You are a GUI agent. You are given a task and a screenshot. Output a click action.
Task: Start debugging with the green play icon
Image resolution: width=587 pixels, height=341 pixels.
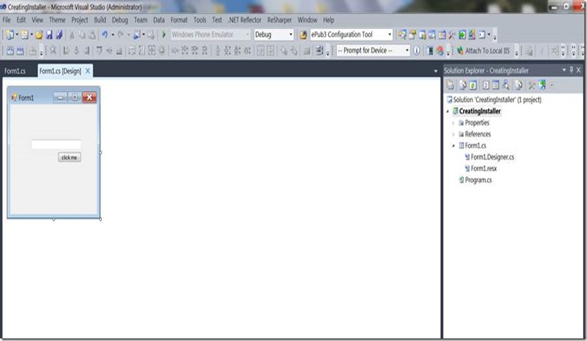pos(164,35)
